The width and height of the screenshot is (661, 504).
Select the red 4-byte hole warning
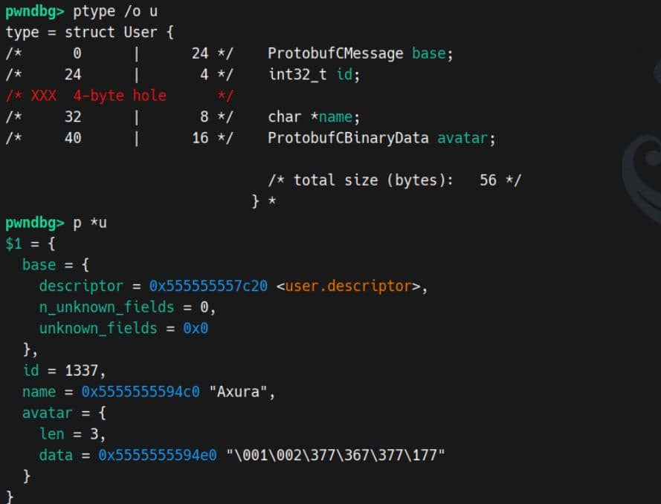click(x=97, y=95)
